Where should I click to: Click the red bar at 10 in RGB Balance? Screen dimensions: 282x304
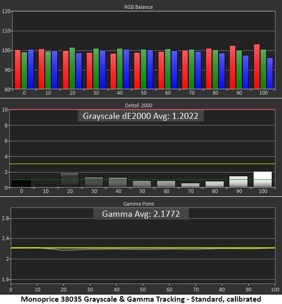[x=41, y=69]
